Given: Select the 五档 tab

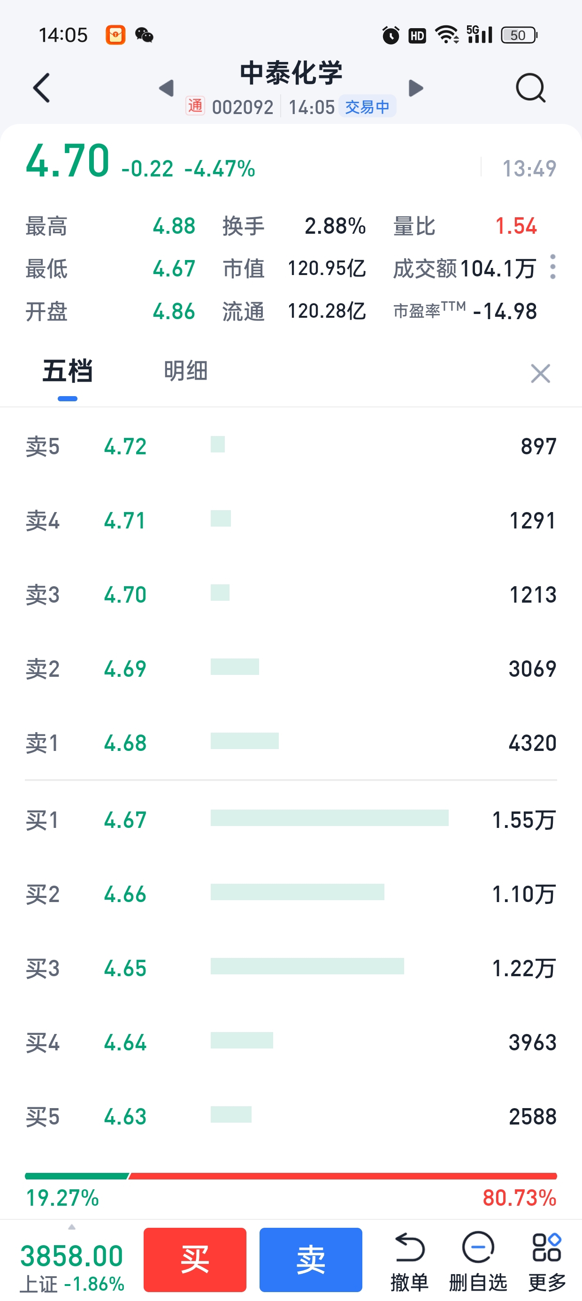Looking at the screenshot, I should (x=67, y=371).
